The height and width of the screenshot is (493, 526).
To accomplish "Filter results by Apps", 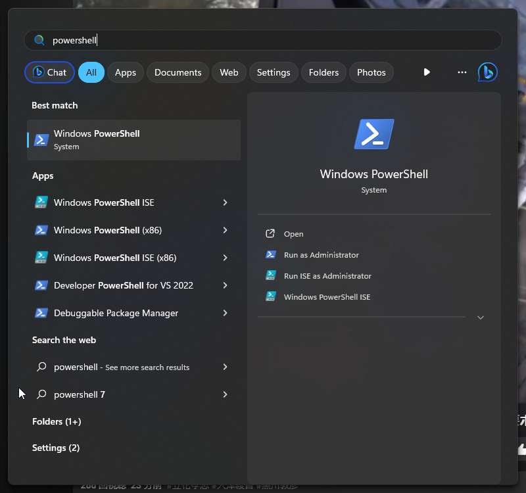I will click(126, 72).
